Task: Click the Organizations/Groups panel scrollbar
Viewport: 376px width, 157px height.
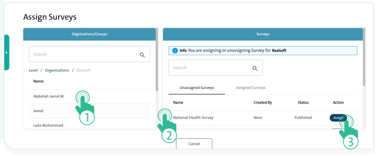Action: point(157,59)
